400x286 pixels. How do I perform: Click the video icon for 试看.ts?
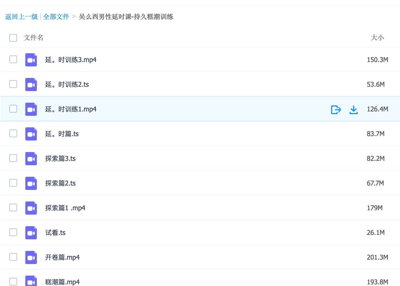pyautogui.click(x=31, y=233)
